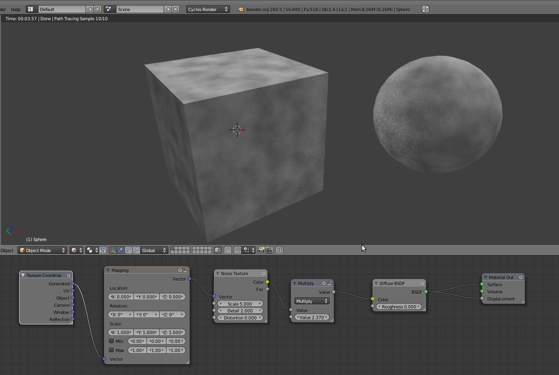The image size is (559, 375).
Task: Open the Global transform orientation dropdown
Action: click(x=155, y=250)
